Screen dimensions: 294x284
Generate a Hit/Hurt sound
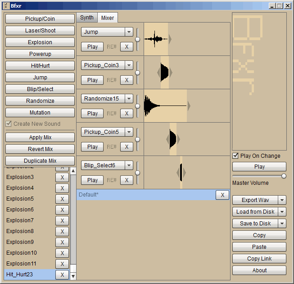coord(40,66)
